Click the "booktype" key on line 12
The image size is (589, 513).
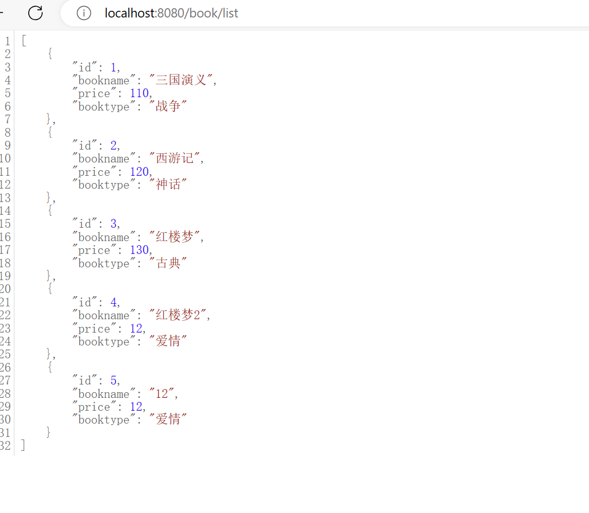104,185
